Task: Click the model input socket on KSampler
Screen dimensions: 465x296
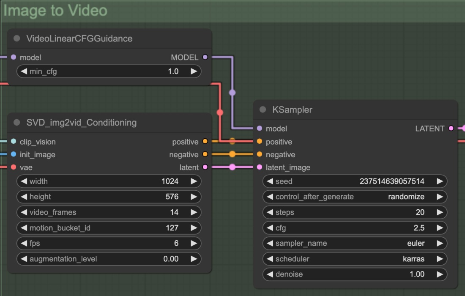Action: click(x=260, y=129)
